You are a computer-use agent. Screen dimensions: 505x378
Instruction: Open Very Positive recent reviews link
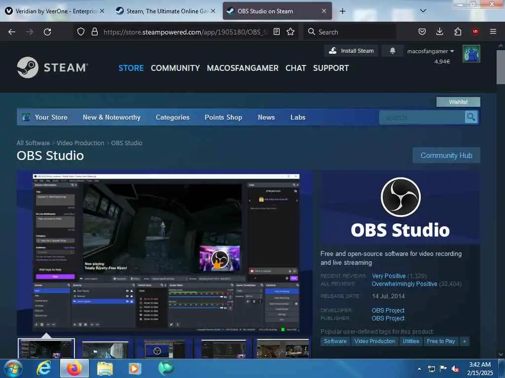click(x=389, y=276)
